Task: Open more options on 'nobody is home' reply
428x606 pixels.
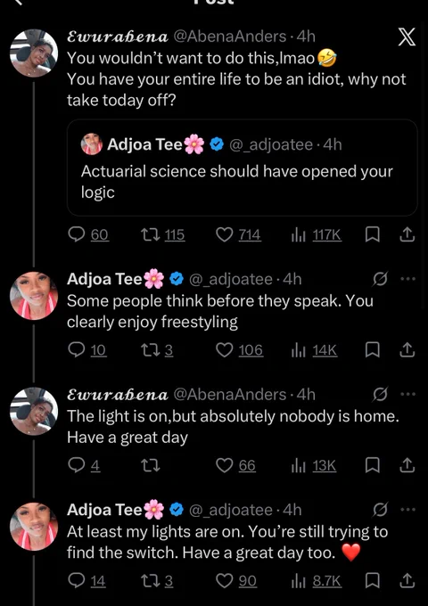Action: click(407, 394)
